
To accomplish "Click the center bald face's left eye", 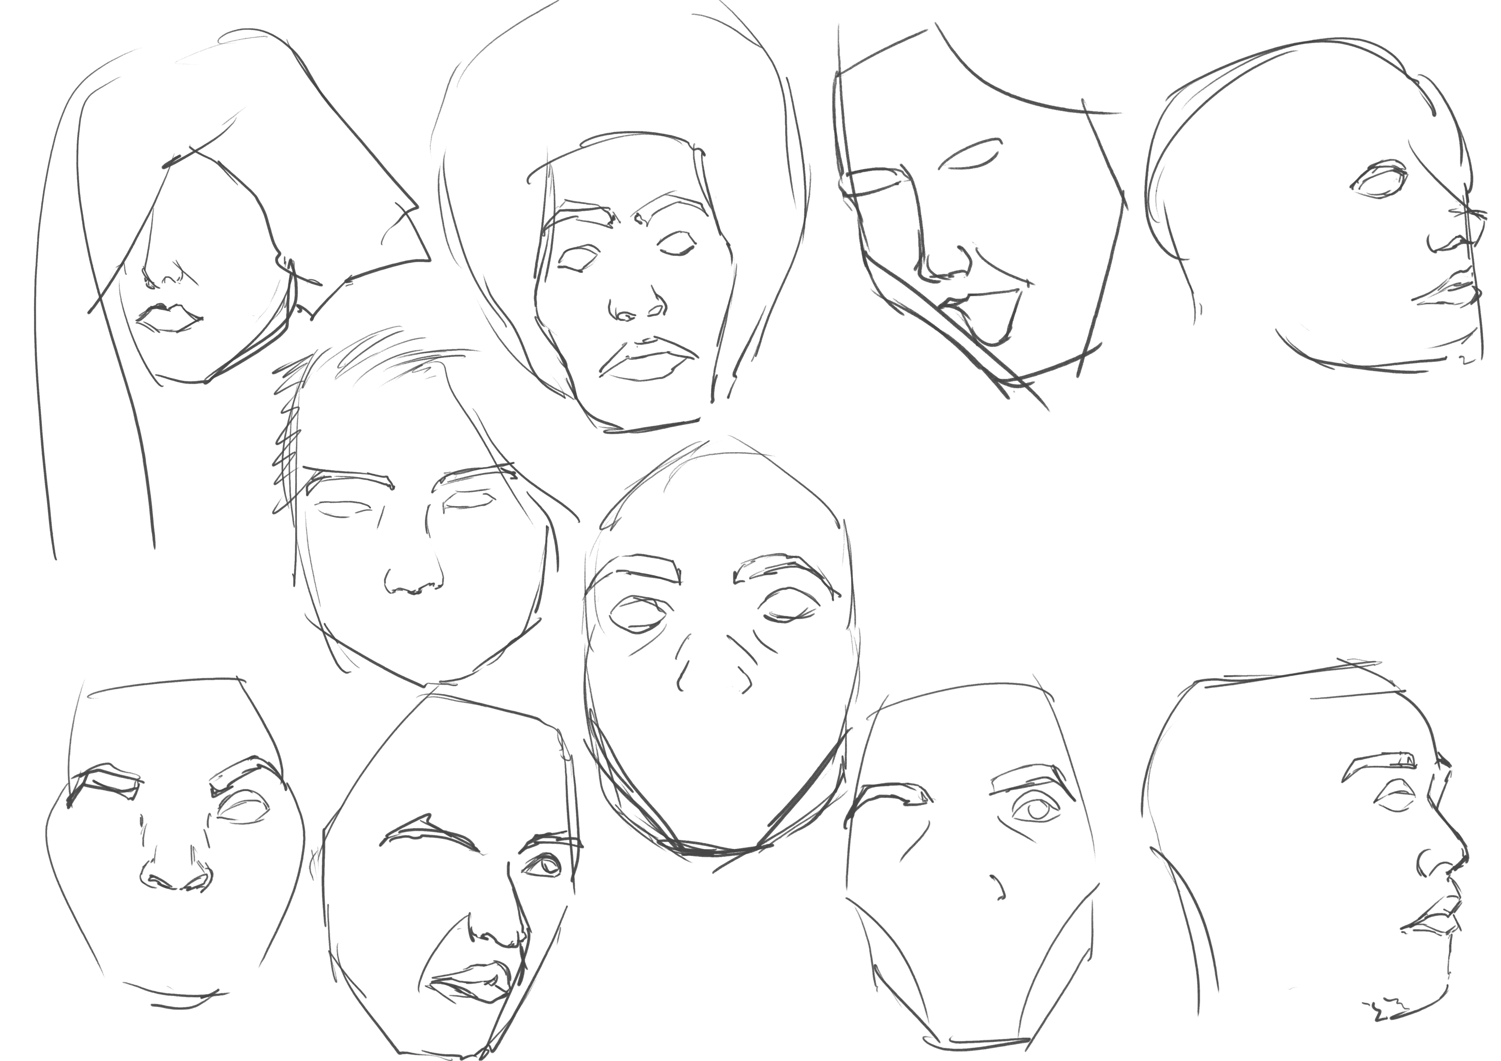I will point(639,614).
